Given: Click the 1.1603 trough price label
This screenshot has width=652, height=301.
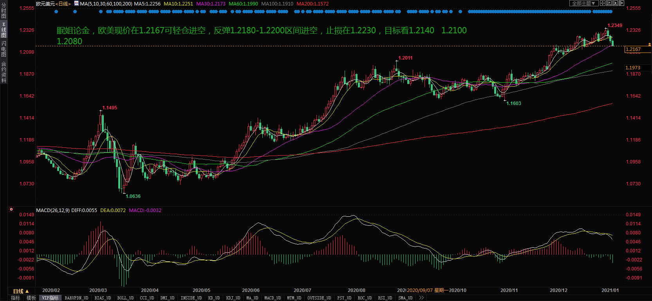Looking at the screenshot, I should [x=514, y=103].
